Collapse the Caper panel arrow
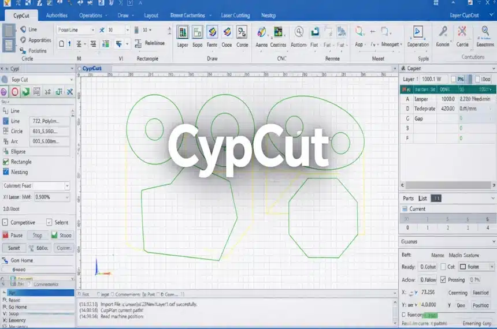Screen dimensions: 497x329 494,68
